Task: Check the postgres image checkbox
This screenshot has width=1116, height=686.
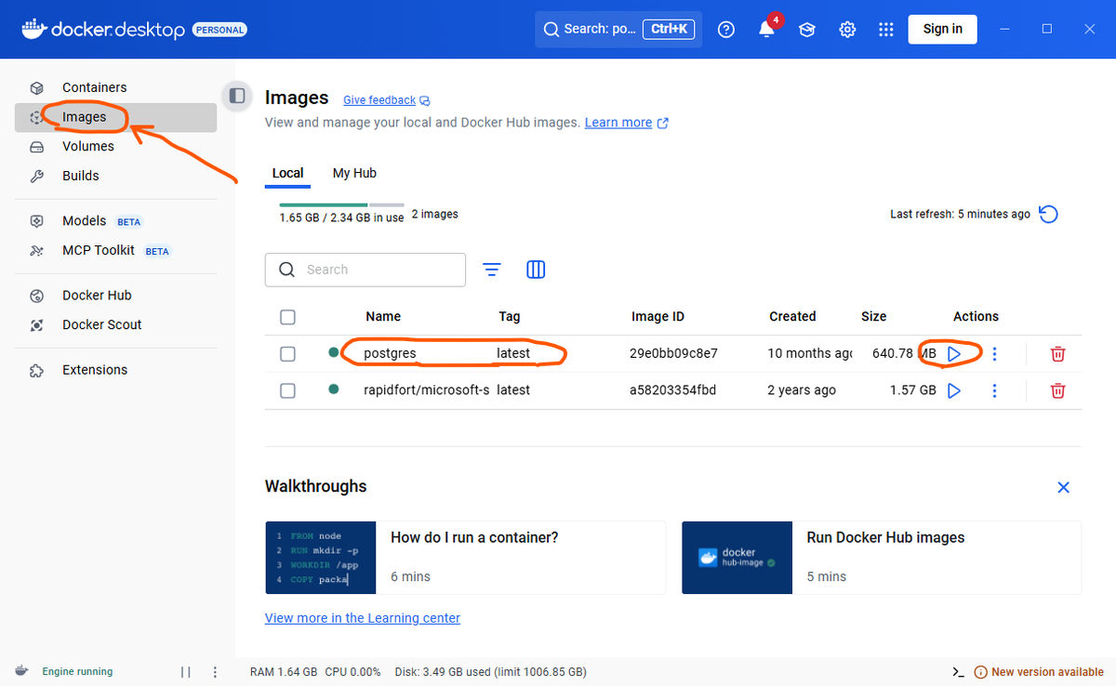Action: click(287, 354)
